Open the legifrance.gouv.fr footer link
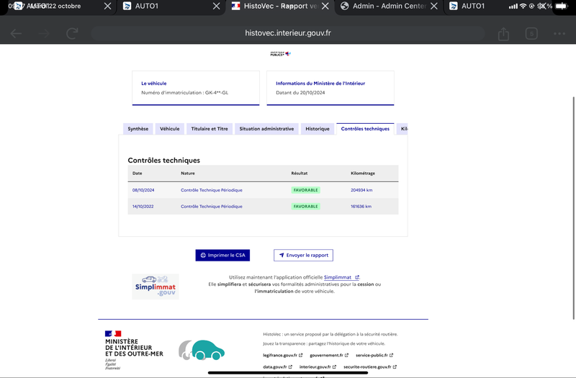 (x=282, y=355)
